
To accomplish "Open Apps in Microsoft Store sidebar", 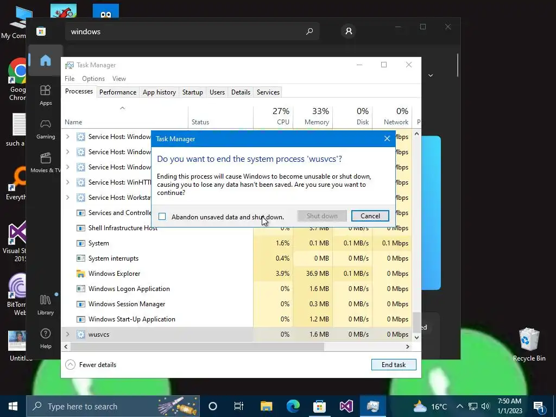I will tap(46, 95).
